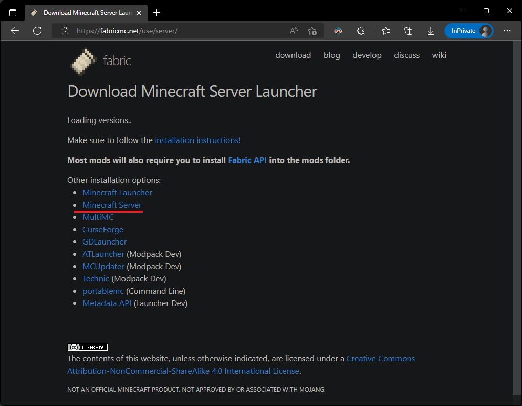This screenshot has height=406, width=522.
Task: Click the fabric site name text
Action: (117, 61)
